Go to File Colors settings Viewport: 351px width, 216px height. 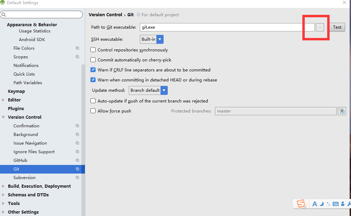24,48
